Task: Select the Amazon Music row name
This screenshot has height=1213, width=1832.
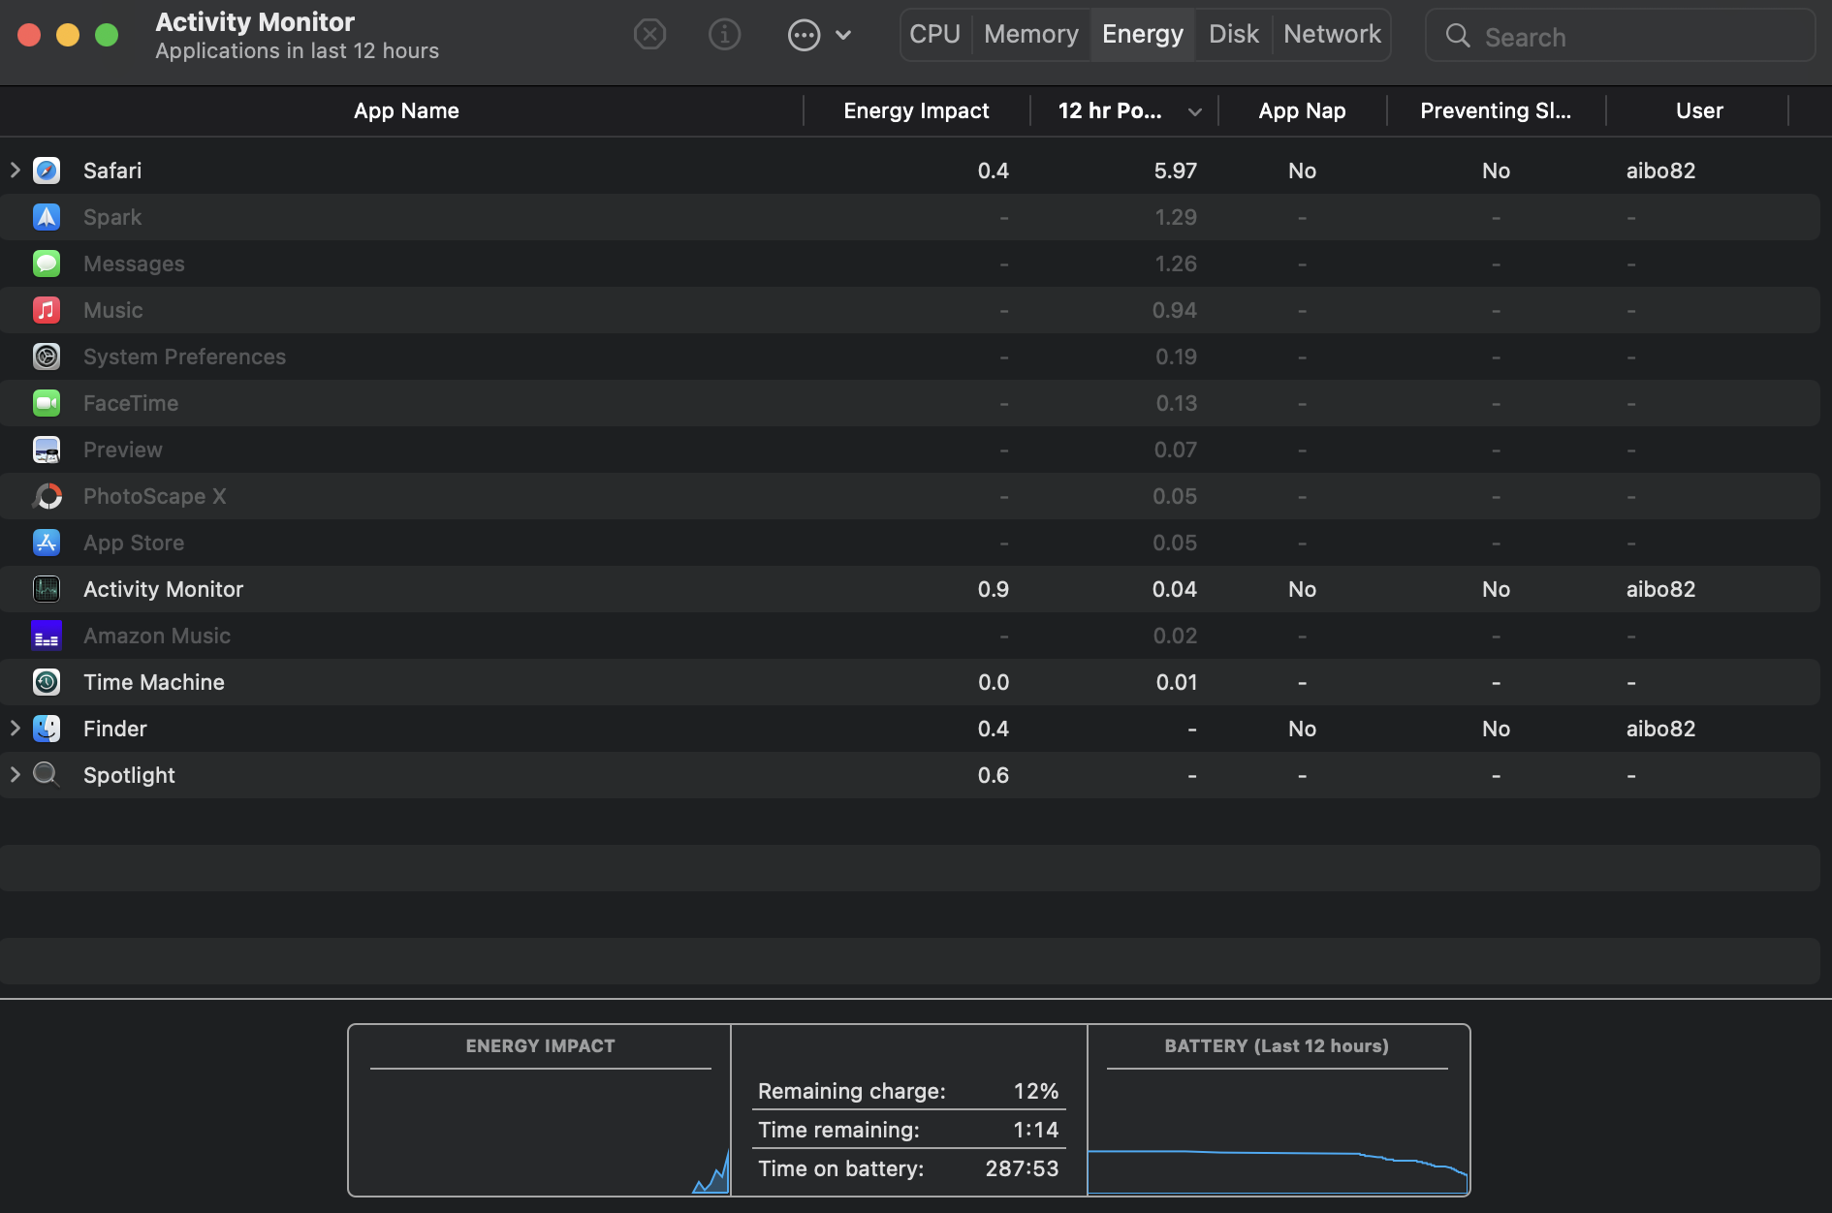Action: pyautogui.click(x=157, y=636)
